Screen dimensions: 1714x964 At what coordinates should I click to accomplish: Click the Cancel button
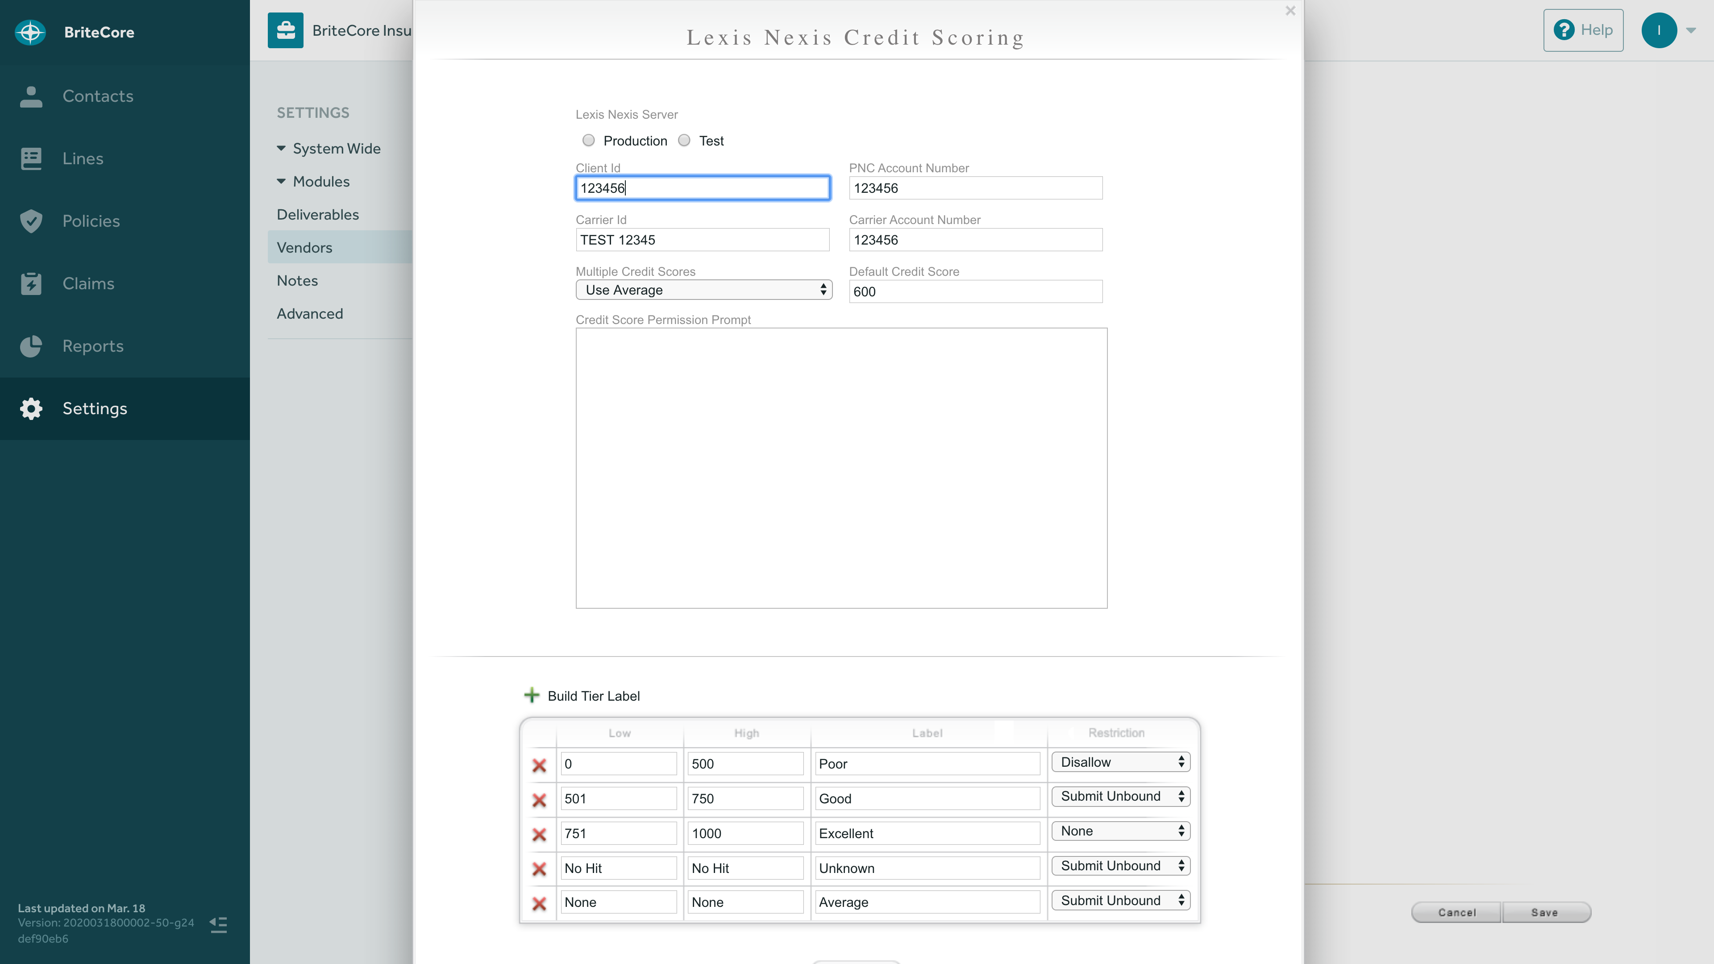[1456, 913]
